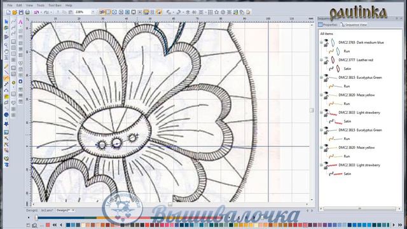Image resolution: width=407 pixels, height=229 pixels.
Task: Select the hand Pan tool in left toolbar
Action: tap(6, 51)
